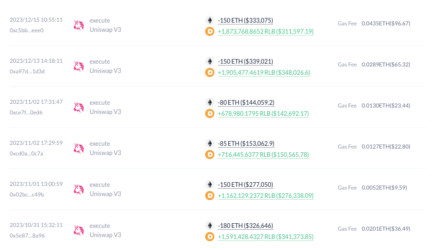The image size is (438, 250).
Task: Click Uniswap unicorn icon for 0xc5bb...eee0 transaction
Action: pos(79,25)
